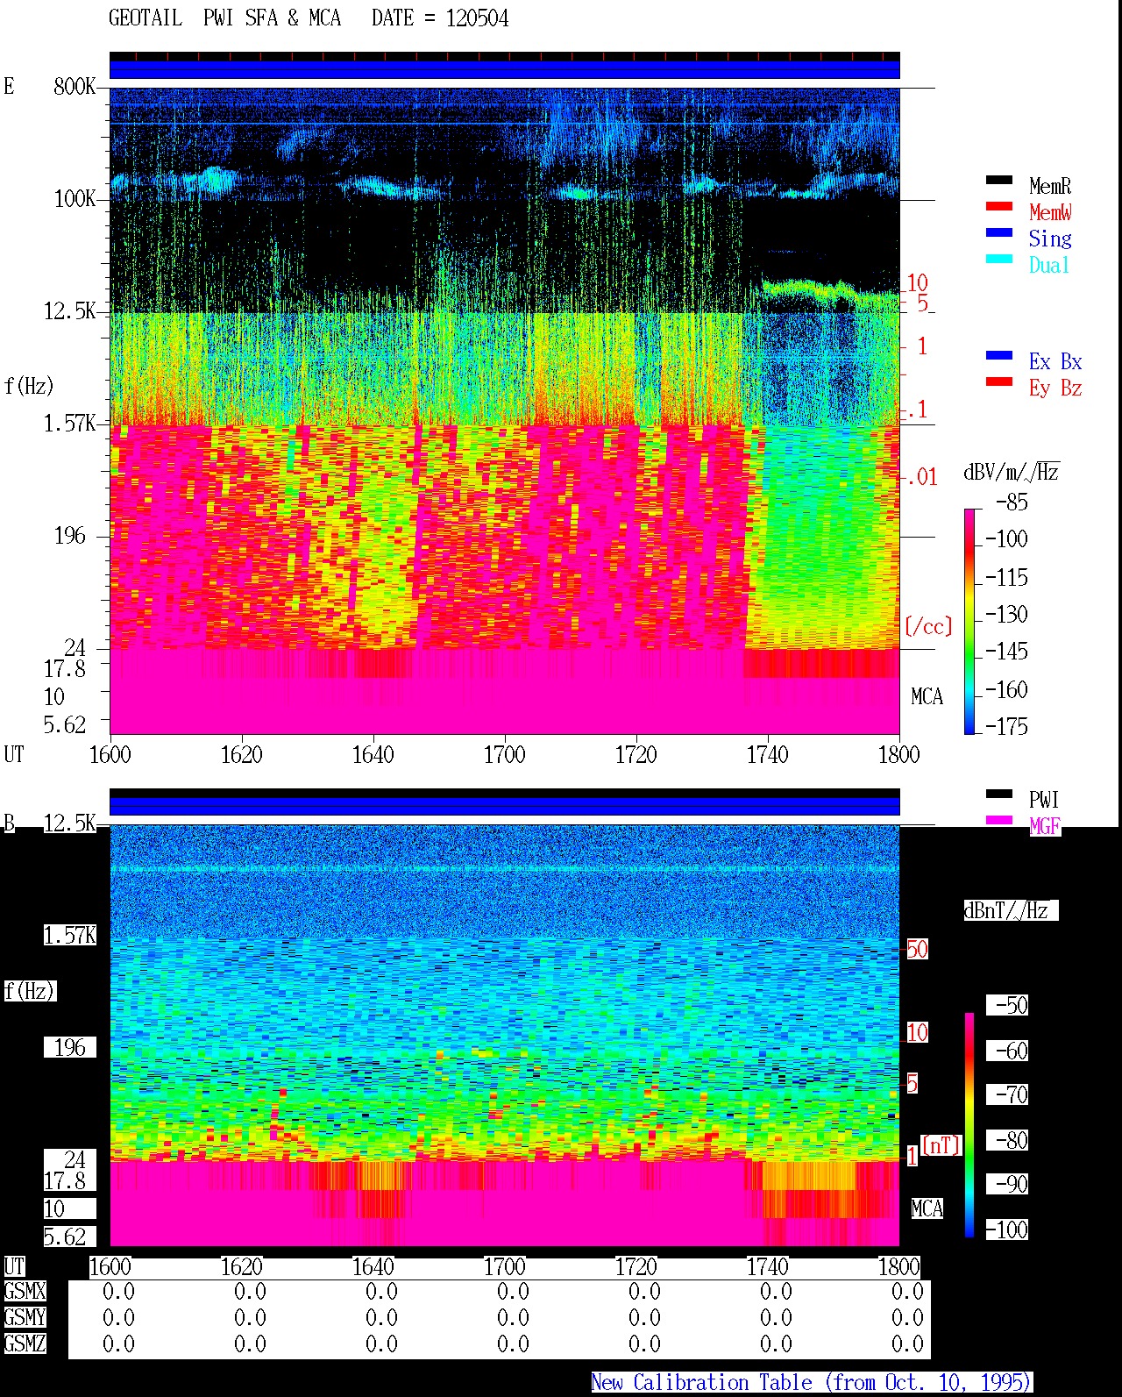Screen dimensions: 1122x1397
Task: Select the MGF legend label
Action: (1045, 826)
